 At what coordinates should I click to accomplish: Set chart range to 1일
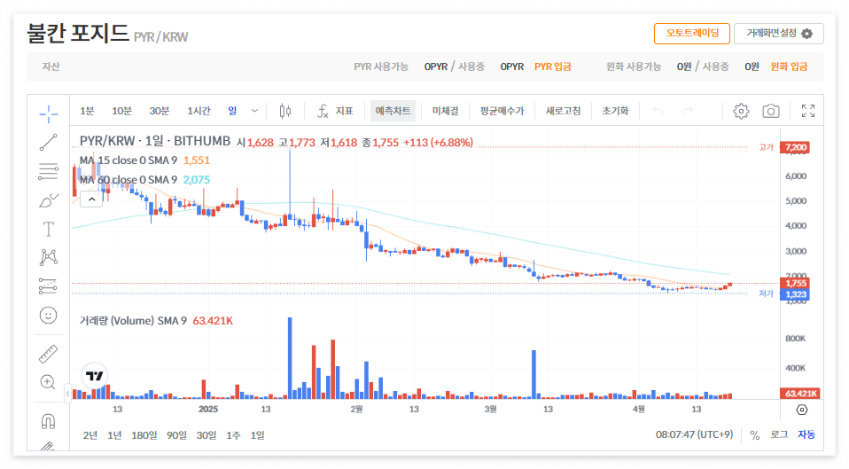tap(258, 435)
